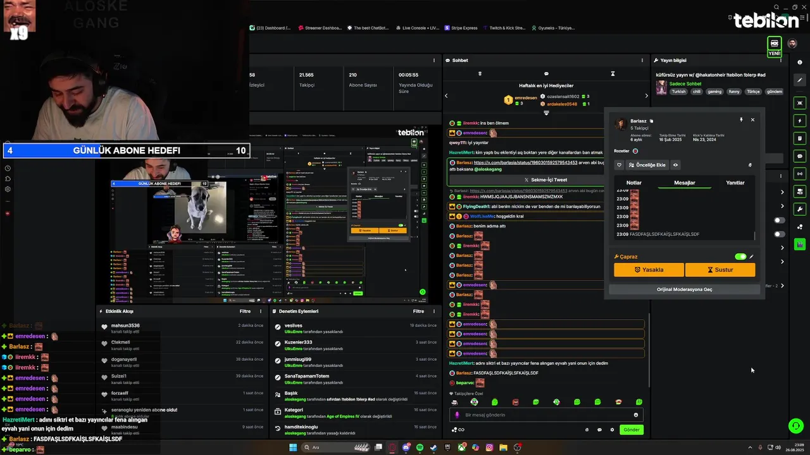Image resolution: width=810 pixels, height=455 pixels.
Task: Click Sadece Sohbet category link
Action: (x=685, y=84)
